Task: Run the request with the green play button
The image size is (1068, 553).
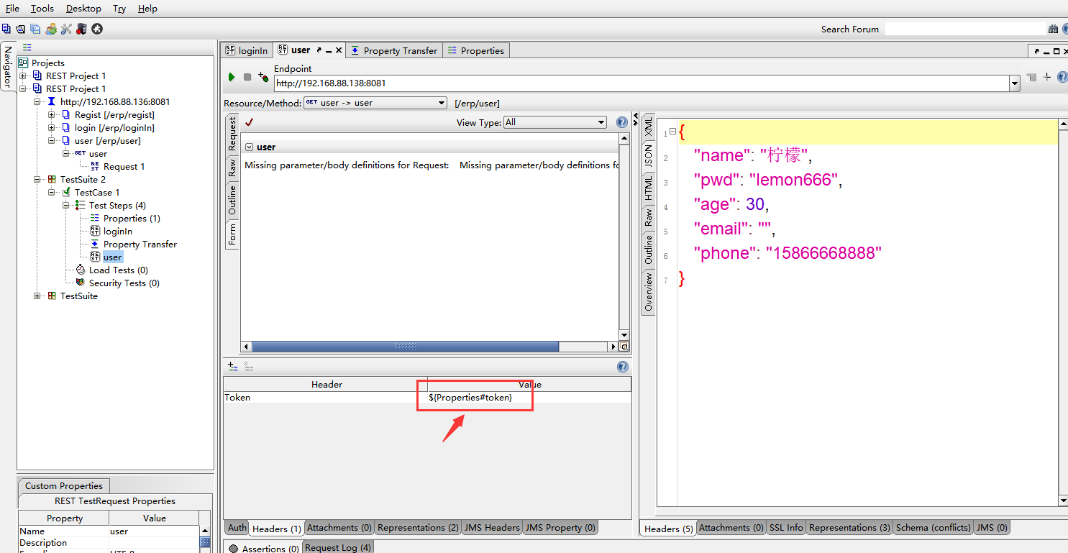Action: coord(232,77)
